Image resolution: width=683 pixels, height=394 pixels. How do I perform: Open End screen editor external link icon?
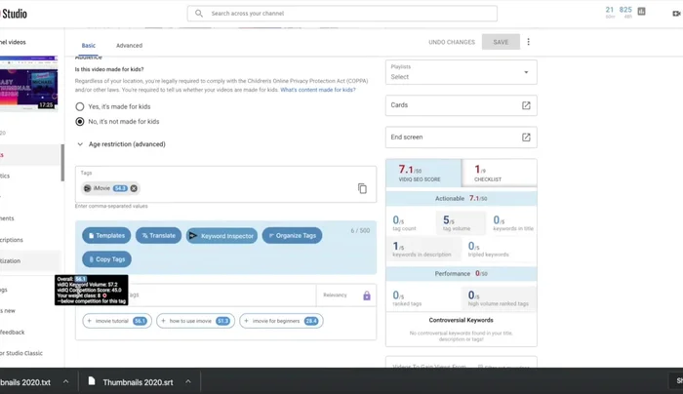click(526, 138)
